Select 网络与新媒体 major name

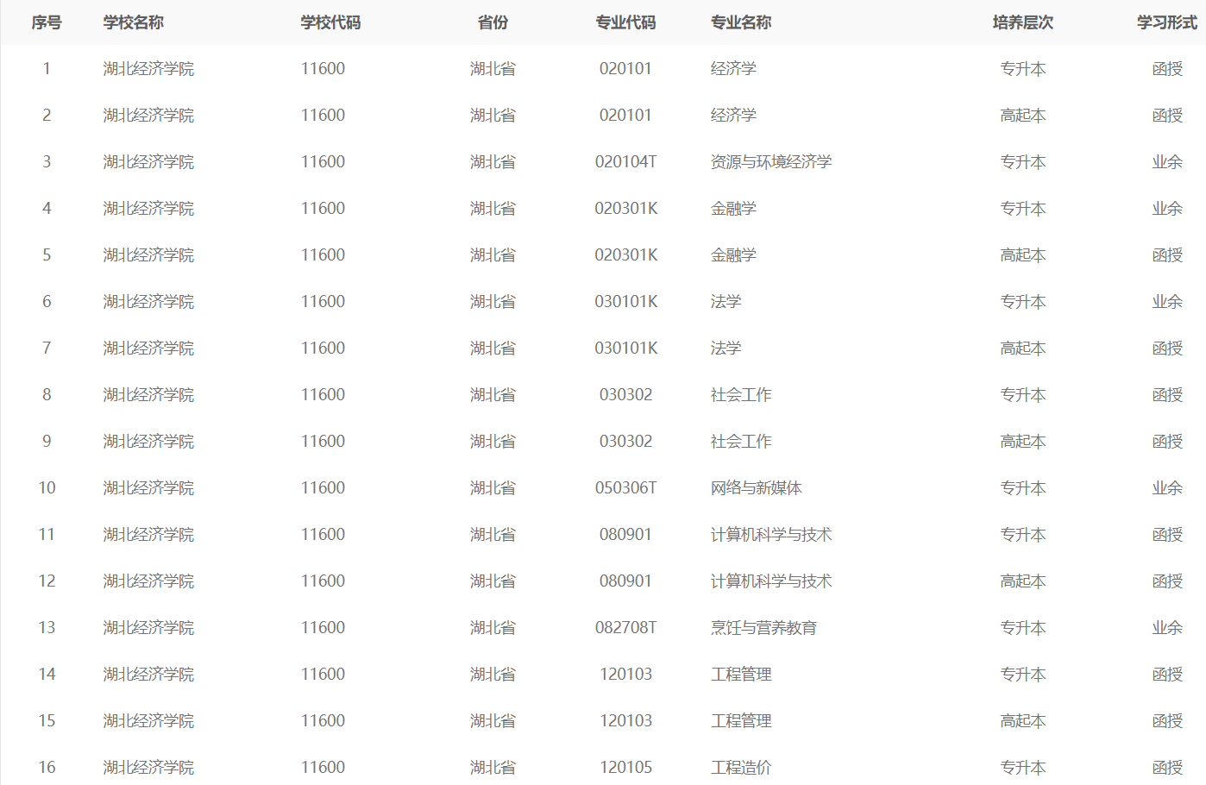point(757,488)
